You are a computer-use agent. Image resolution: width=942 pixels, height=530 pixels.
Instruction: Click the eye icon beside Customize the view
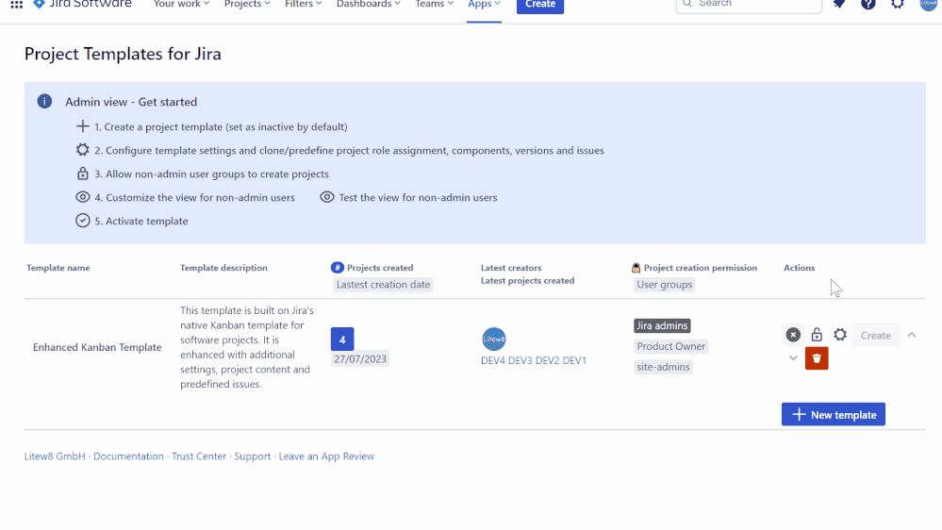point(82,196)
